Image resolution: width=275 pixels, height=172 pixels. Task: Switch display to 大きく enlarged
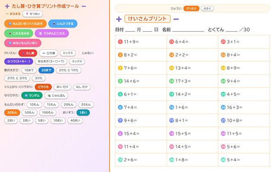pos(207,8)
